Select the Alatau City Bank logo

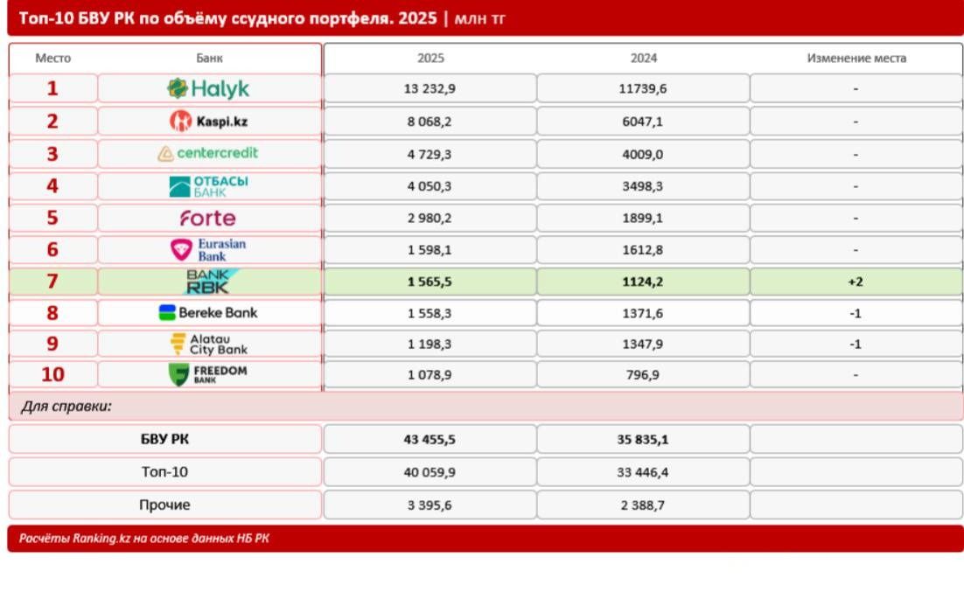point(208,345)
